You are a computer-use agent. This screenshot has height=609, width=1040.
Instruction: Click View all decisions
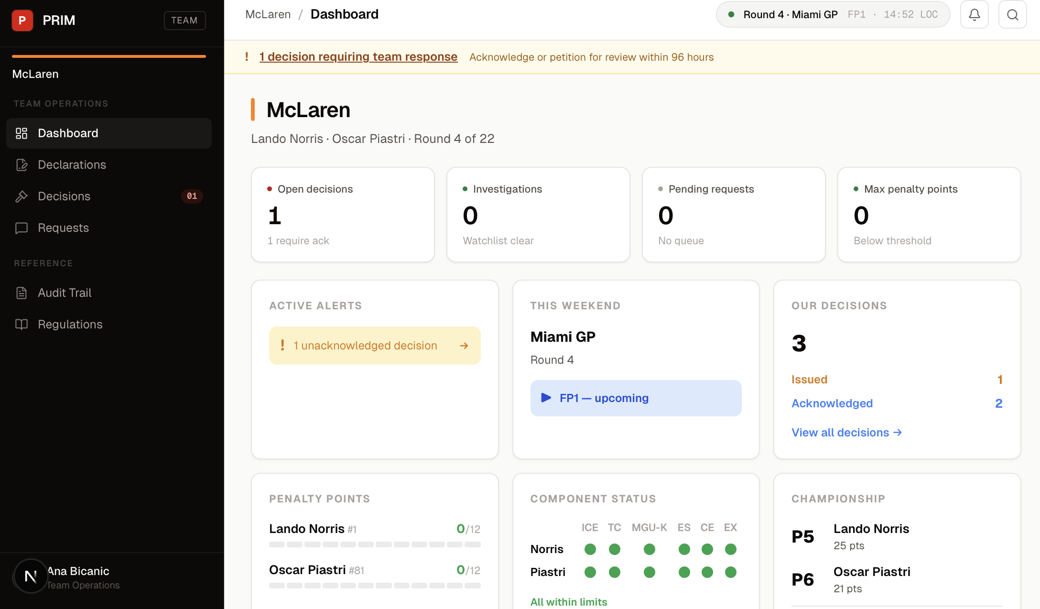tap(846, 432)
